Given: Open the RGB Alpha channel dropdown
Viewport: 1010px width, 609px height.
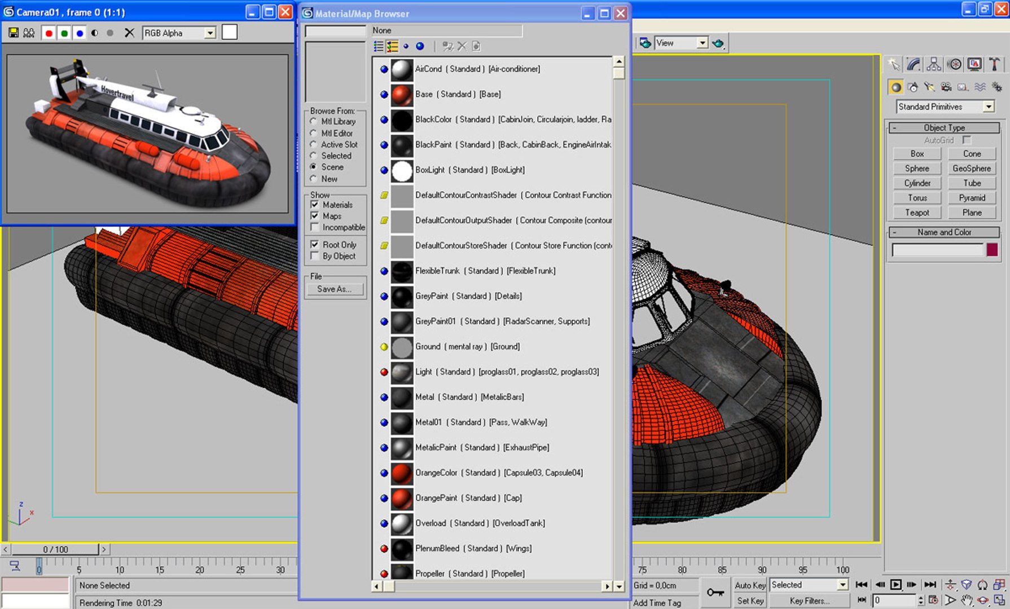Looking at the screenshot, I should 210,33.
